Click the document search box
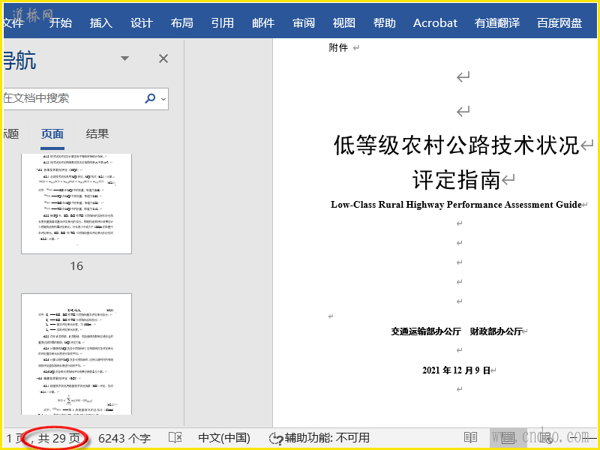 (x=73, y=98)
